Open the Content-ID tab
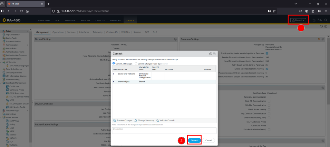The width and height of the screenshot is (330, 147). pos(112,32)
